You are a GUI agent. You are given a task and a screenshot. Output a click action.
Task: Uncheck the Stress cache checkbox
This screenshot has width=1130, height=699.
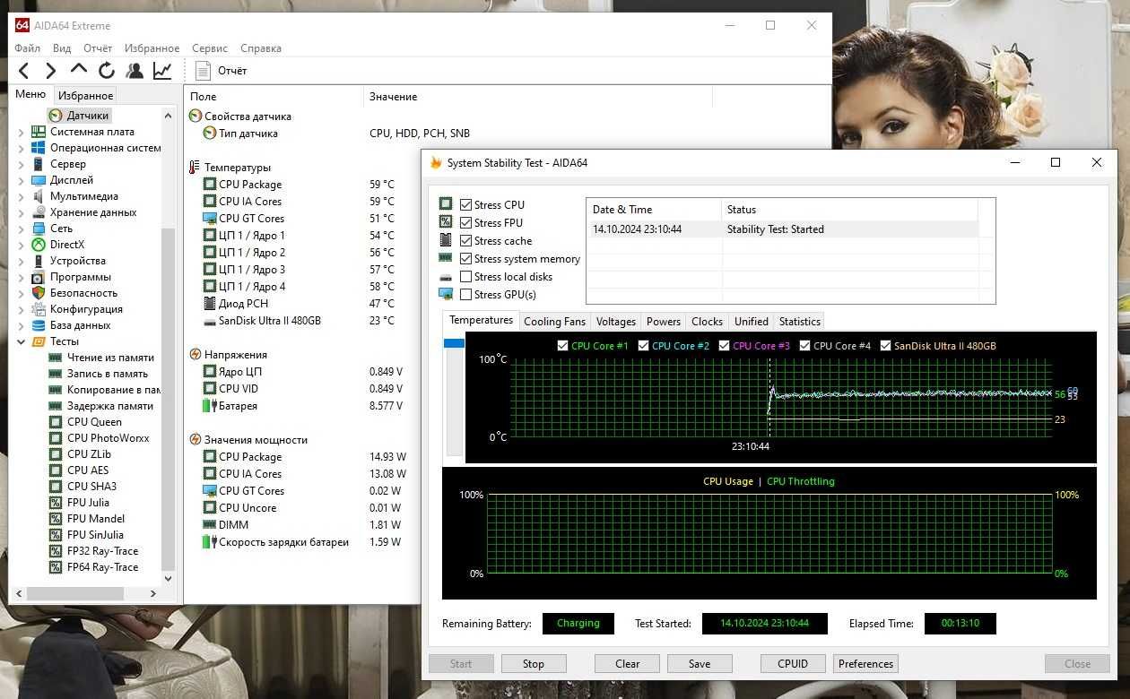[465, 241]
